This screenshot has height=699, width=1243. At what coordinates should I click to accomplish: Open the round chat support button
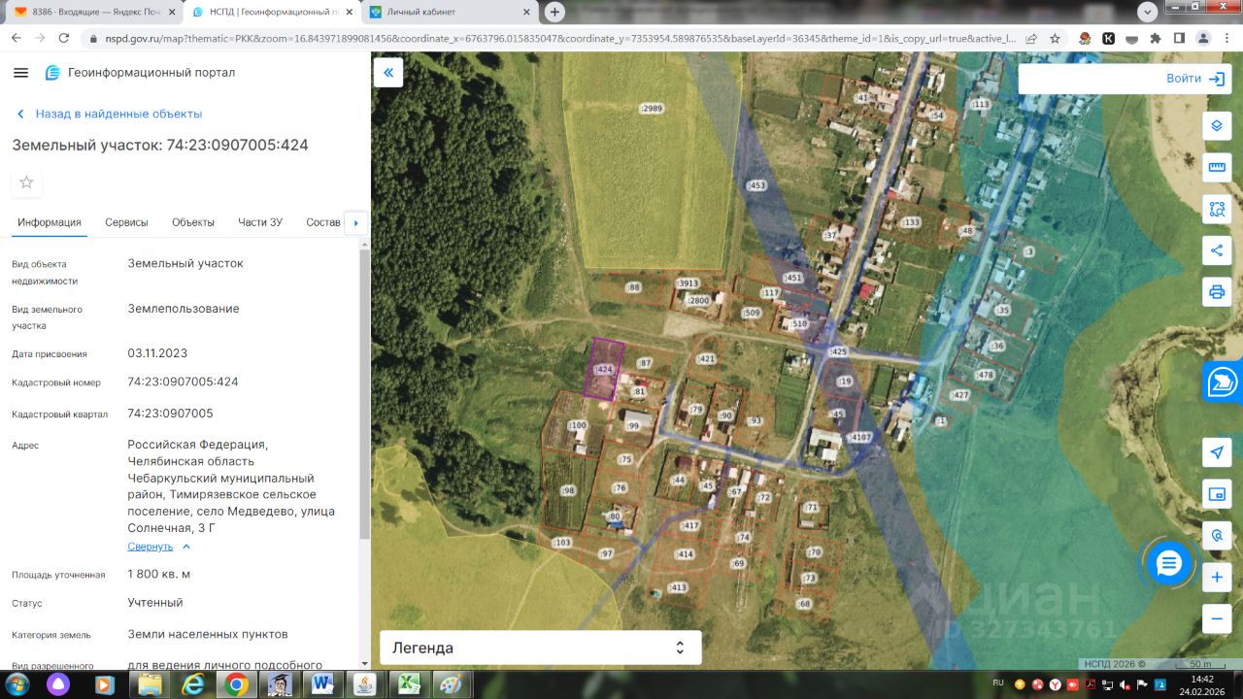pos(1168,562)
